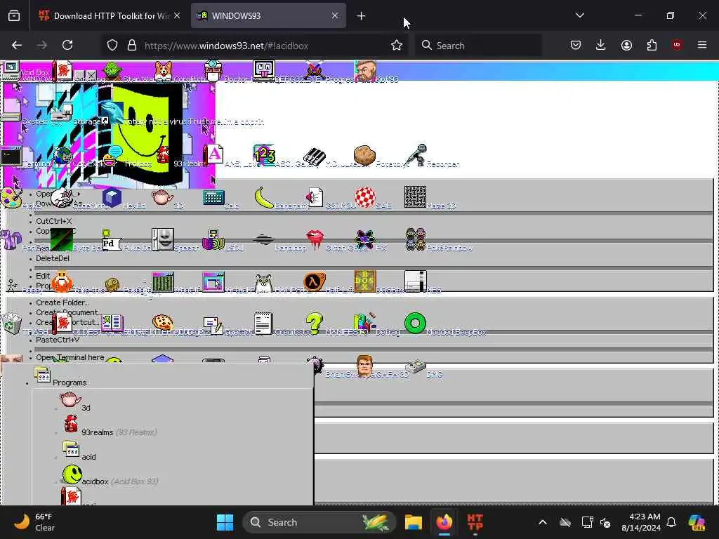
Task: Launch the Potato icon
Action: 364,155
